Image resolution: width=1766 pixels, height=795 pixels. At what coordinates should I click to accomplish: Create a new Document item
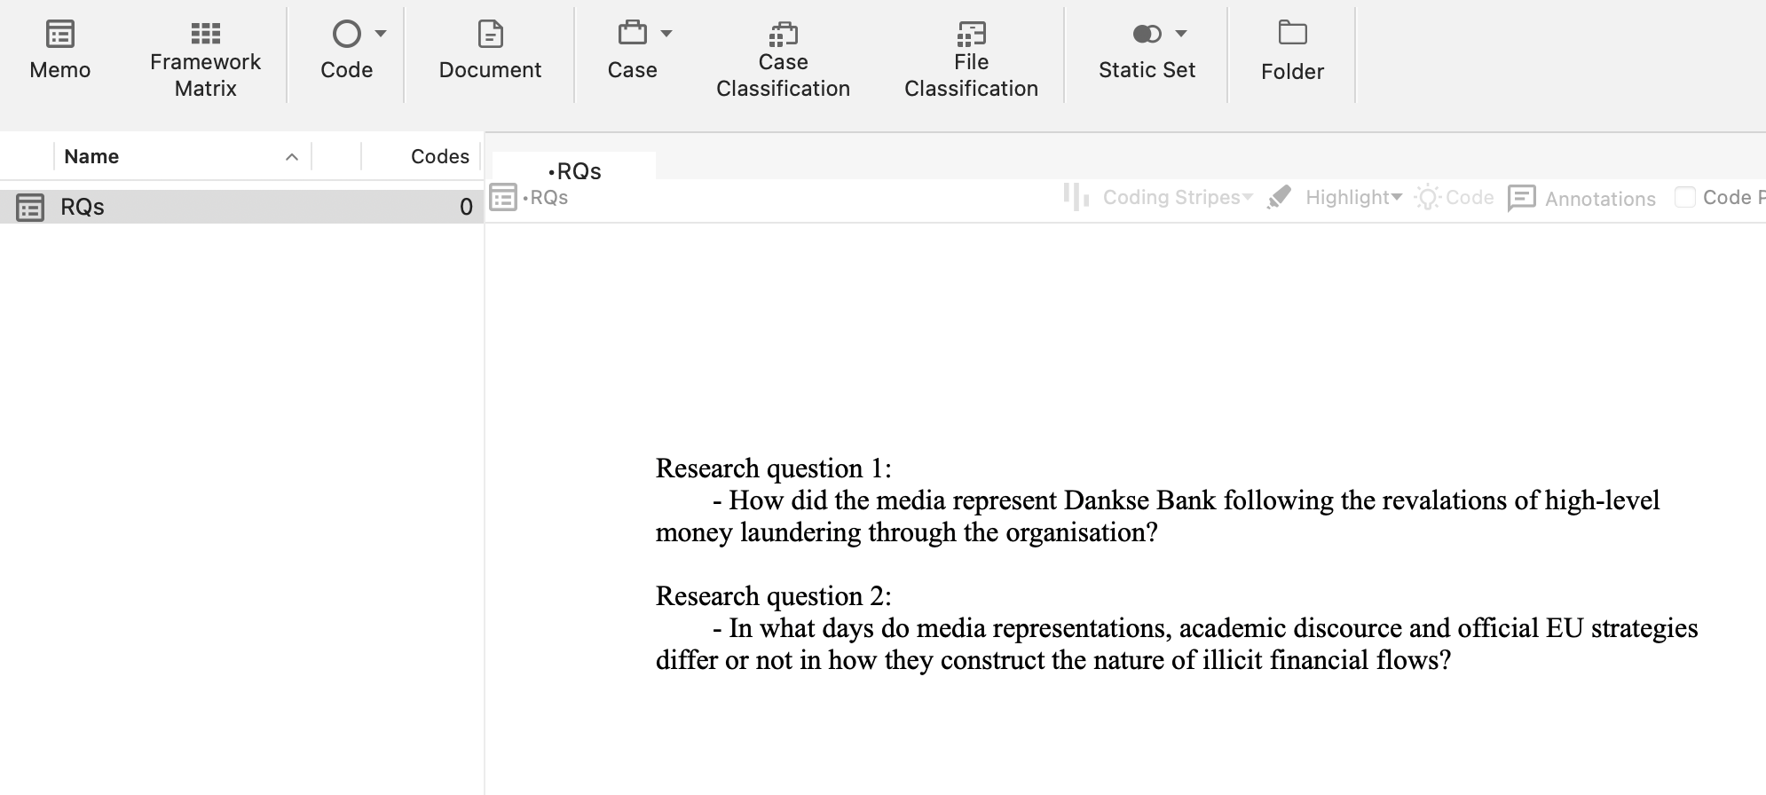490,35
